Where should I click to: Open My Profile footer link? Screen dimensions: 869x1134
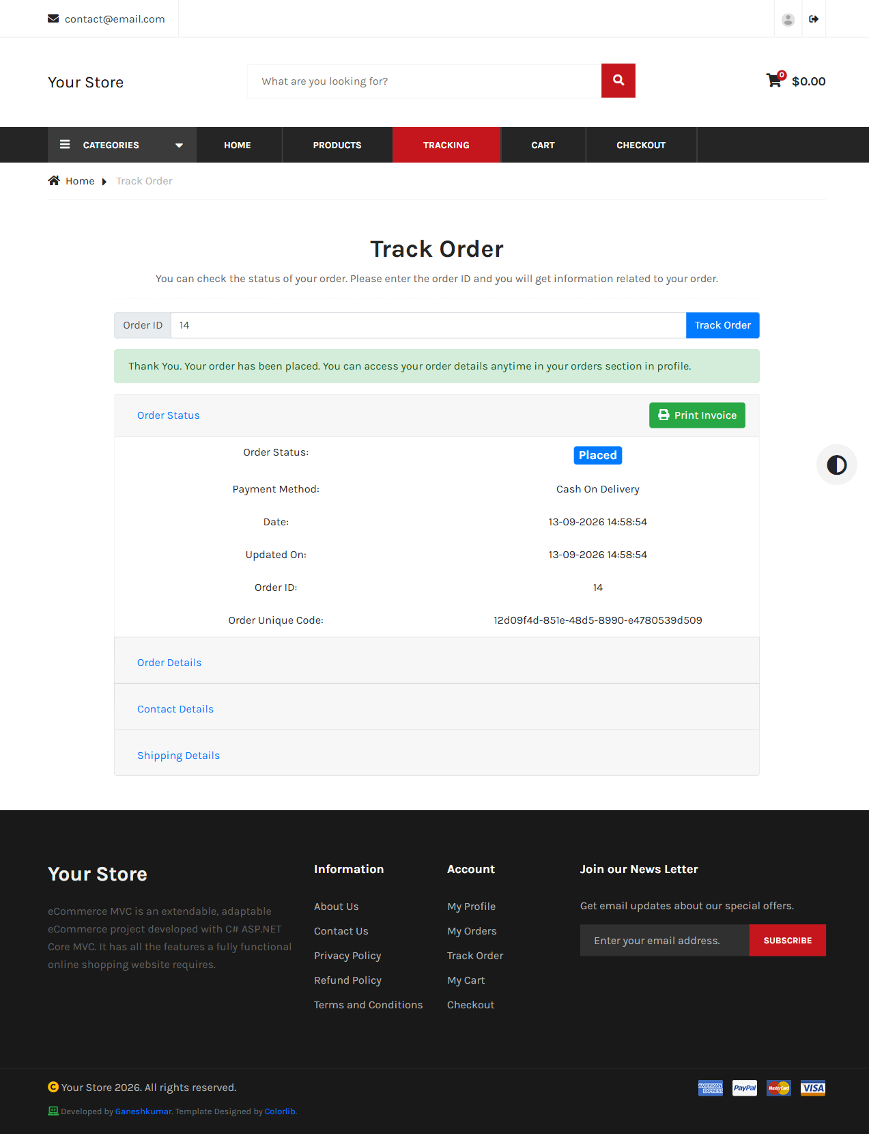tap(472, 907)
